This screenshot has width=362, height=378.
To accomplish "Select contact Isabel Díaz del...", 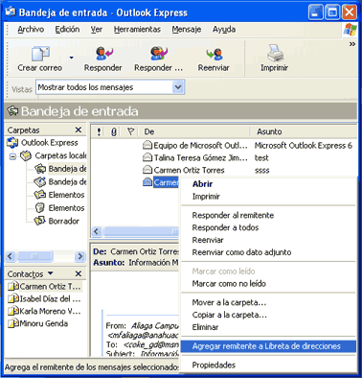I will tap(45, 298).
